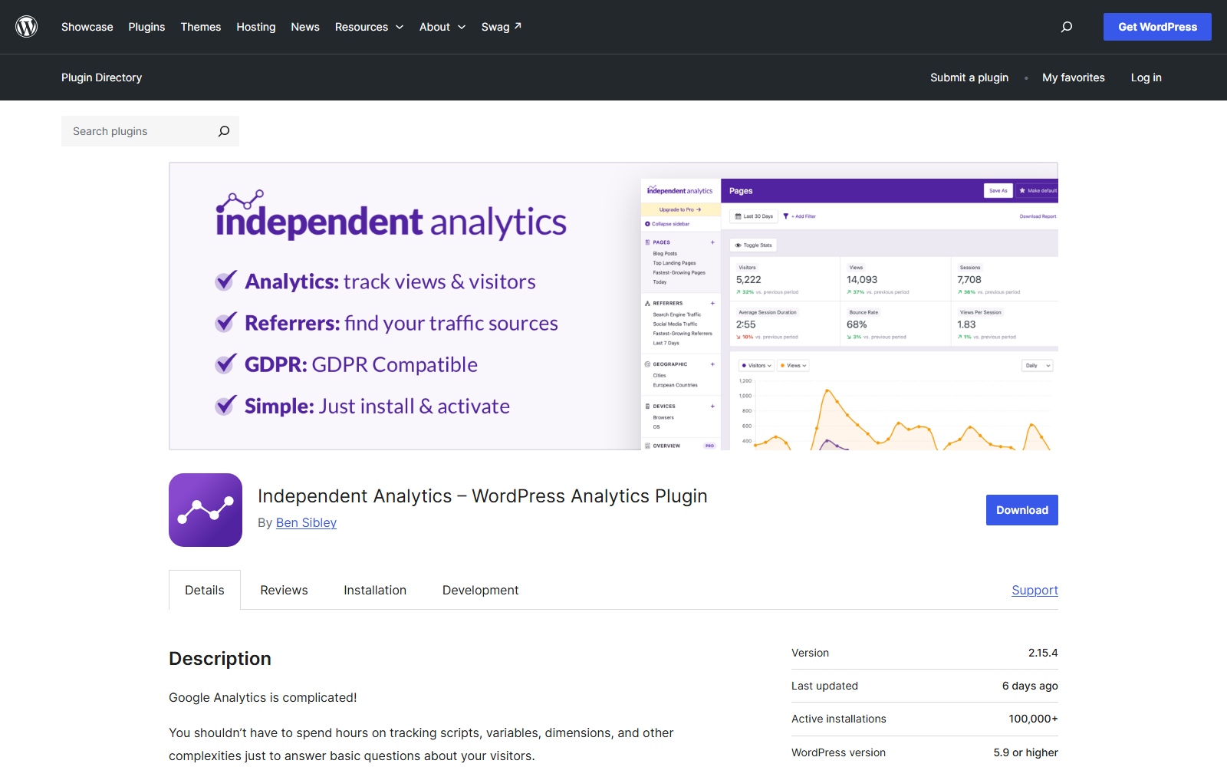Open the News menu item
This screenshot has width=1227, height=767.
coord(305,27)
